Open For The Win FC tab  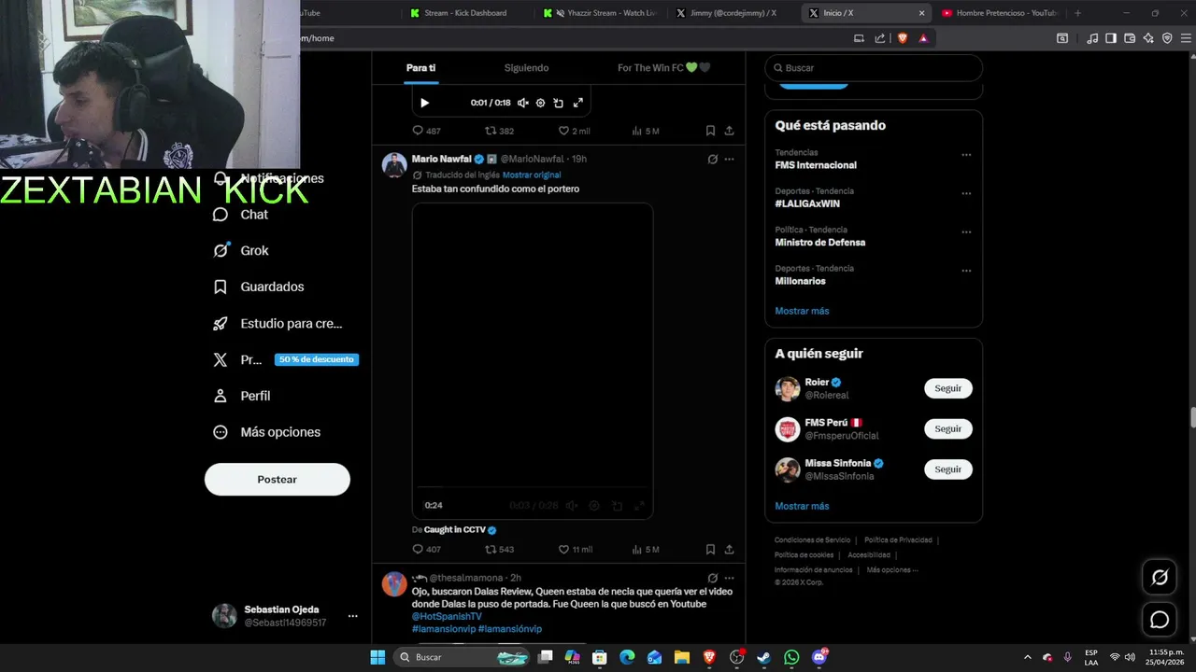click(x=663, y=67)
